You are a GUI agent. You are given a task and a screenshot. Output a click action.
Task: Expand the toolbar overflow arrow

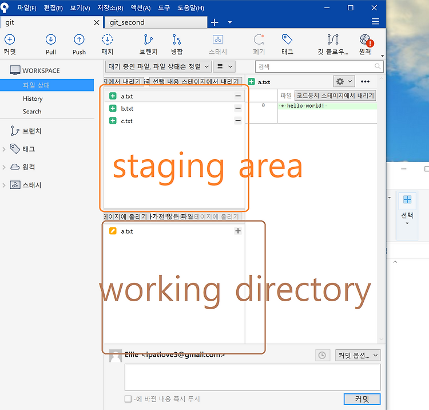(x=383, y=56)
